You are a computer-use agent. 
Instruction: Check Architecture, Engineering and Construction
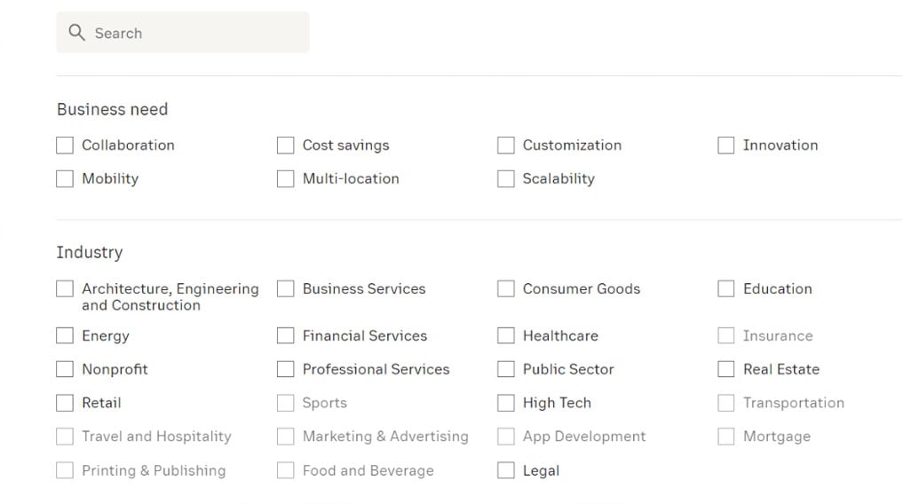(x=65, y=288)
